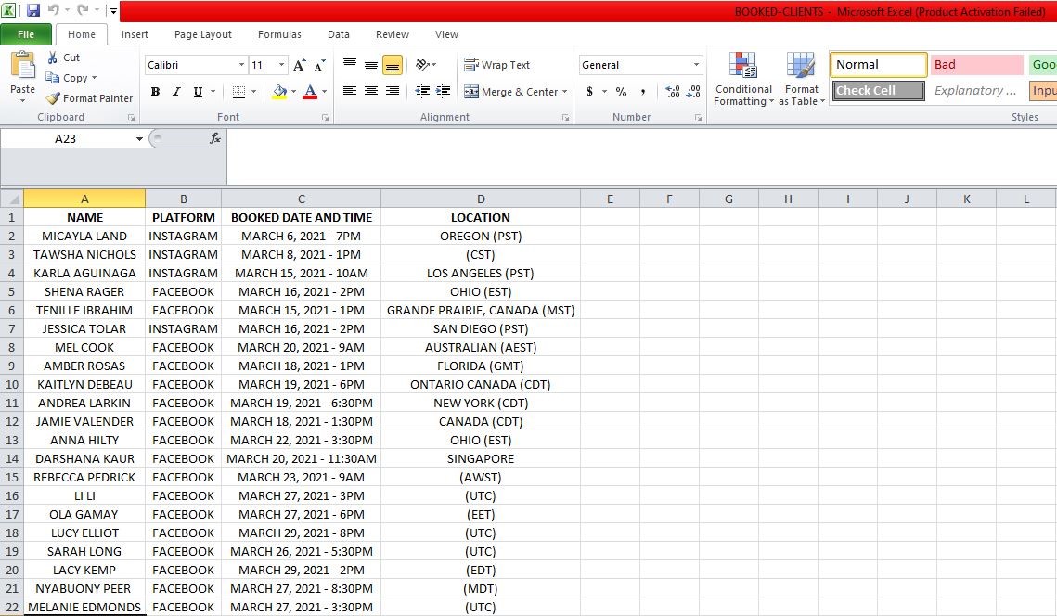Center text horizontally
Viewport: 1057px width, 616px height.
tap(371, 92)
